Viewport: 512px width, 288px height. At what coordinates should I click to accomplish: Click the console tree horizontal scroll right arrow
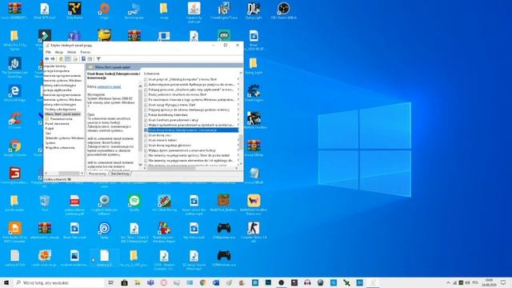pyautogui.click(x=82, y=174)
